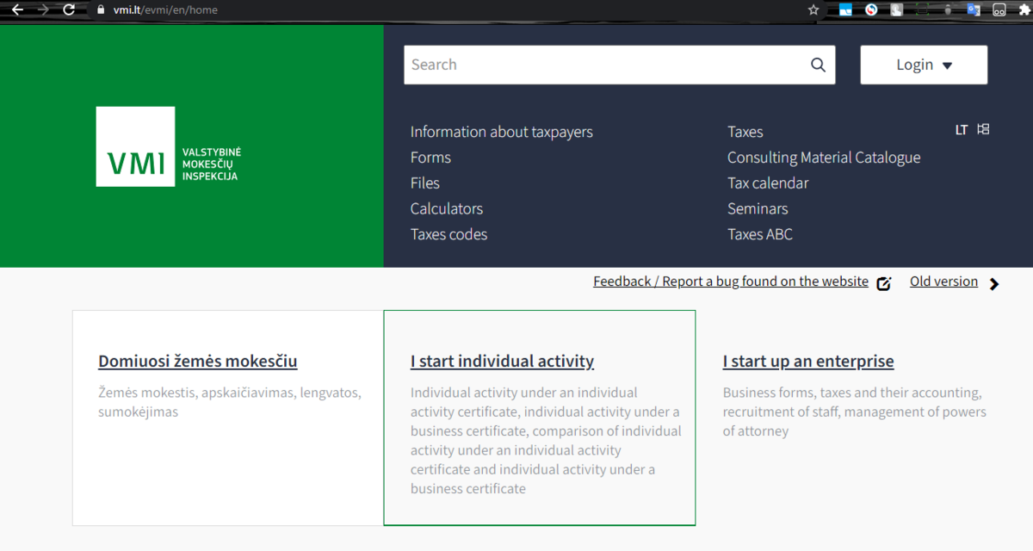
Task: Click the browser address bar URL
Action: 165,10
